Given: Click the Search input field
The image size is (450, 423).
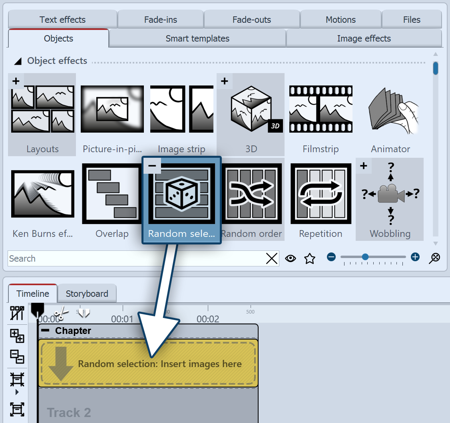Looking at the screenshot, I should tap(136, 258).
